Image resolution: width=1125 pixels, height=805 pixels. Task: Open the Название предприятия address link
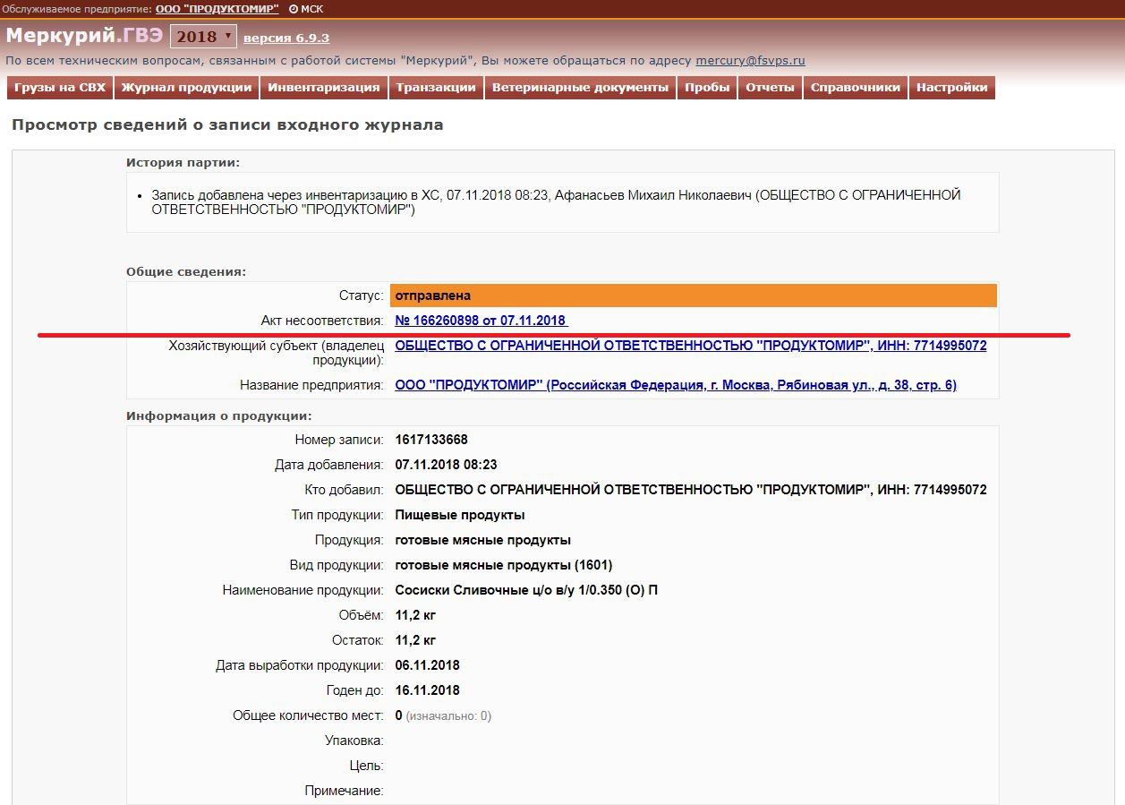(x=676, y=385)
